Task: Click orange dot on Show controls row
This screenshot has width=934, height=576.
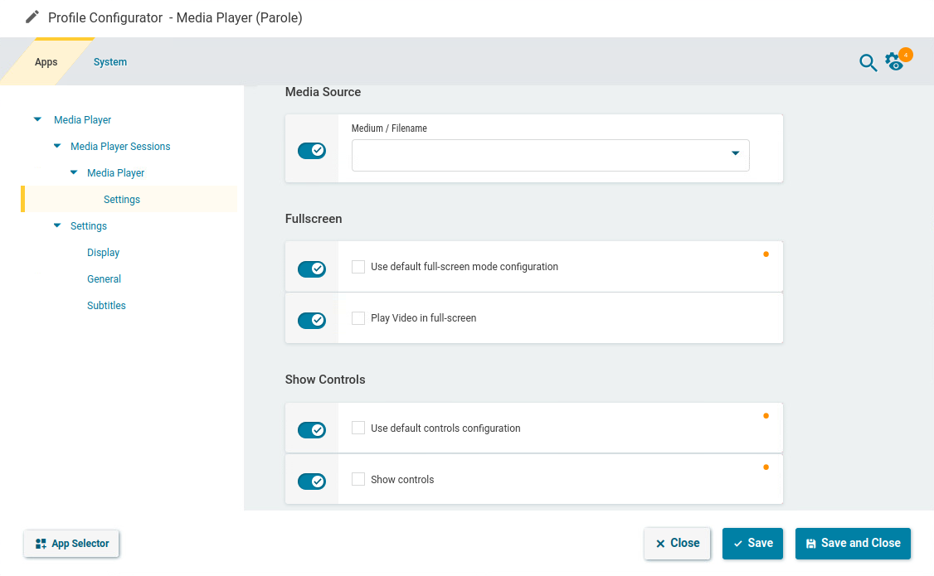Action: click(x=766, y=467)
